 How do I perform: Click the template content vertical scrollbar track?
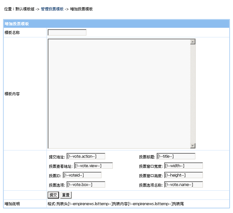(193, 94)
